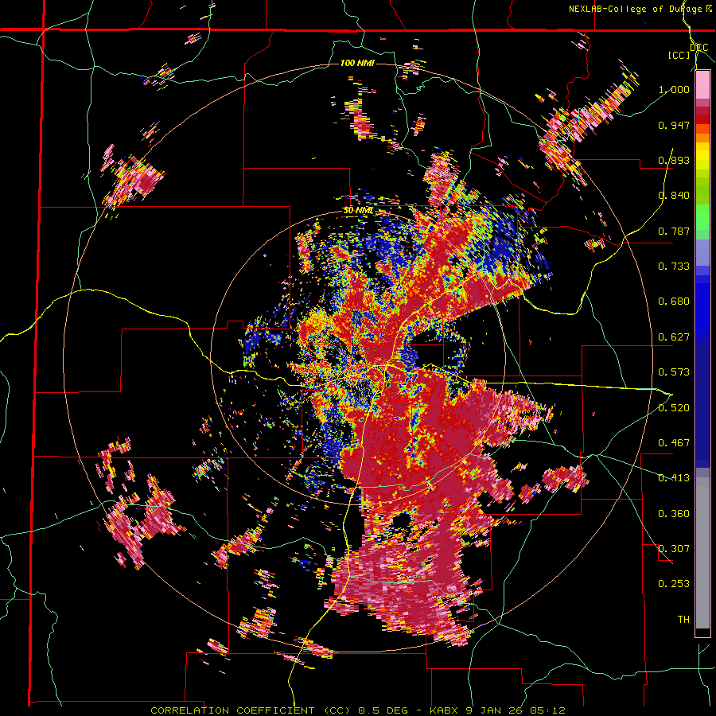Viewport: 716px width, 716px height.
Task: Select the 0.627 legend value
Action: [674, 337]
